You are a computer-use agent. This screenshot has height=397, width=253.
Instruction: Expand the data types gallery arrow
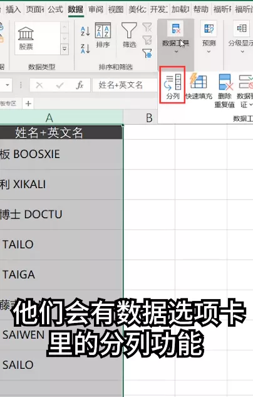pos(65,49)
